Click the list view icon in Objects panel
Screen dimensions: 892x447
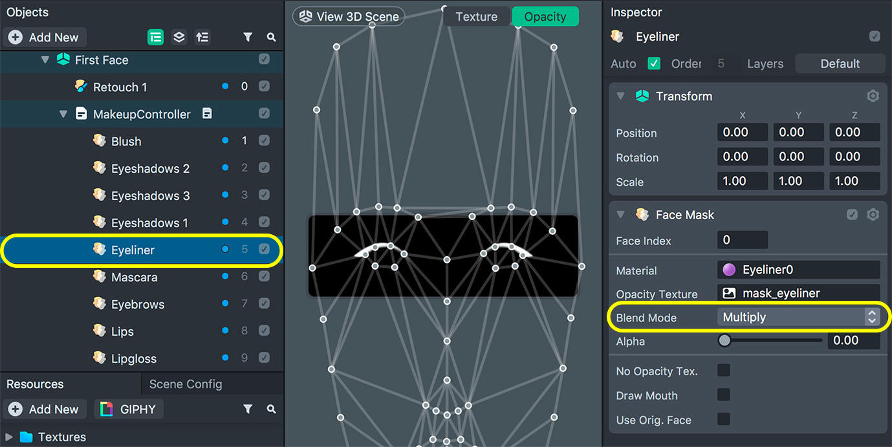click(x=155, y=38)
